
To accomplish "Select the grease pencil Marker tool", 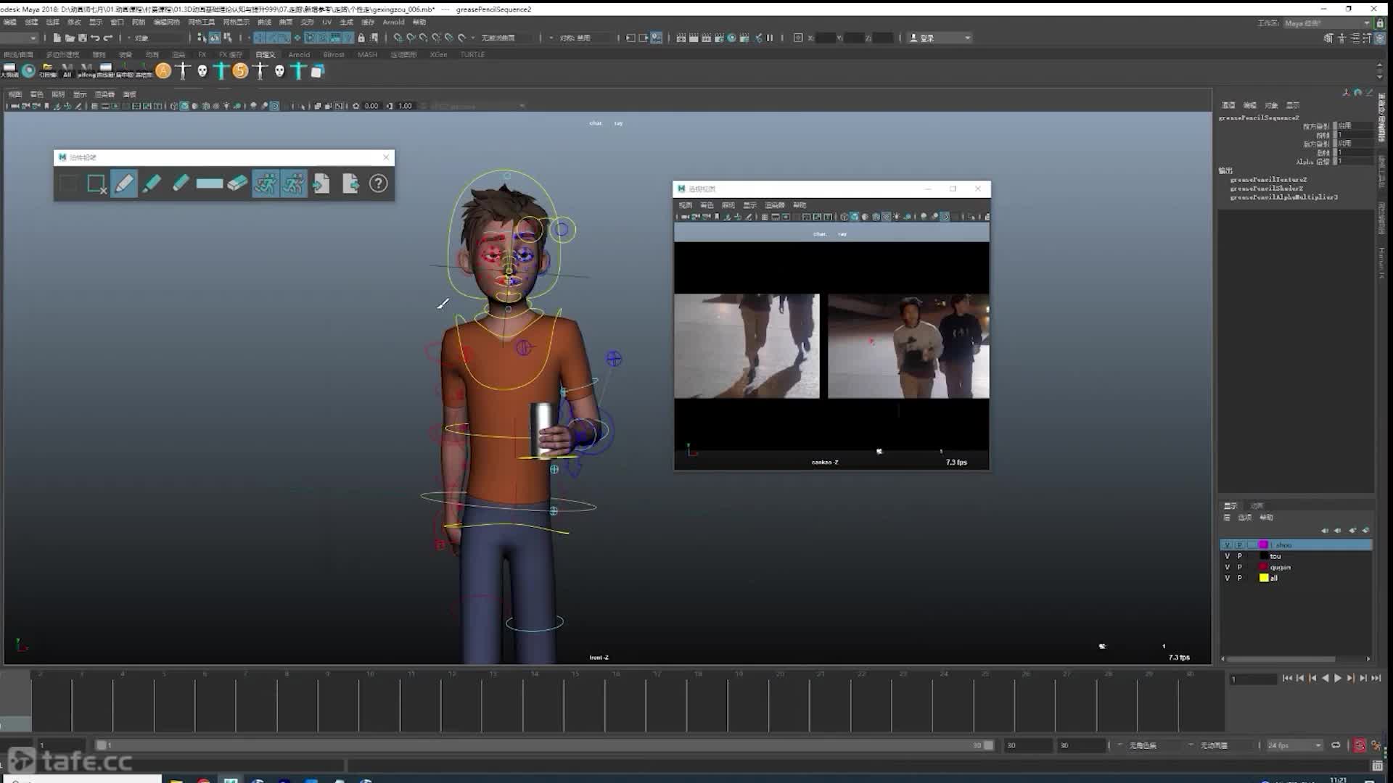I will point(152,183).
